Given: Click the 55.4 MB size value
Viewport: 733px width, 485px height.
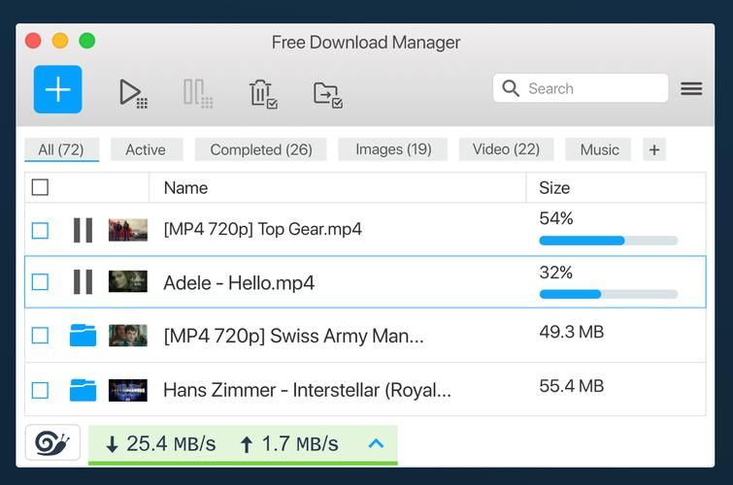Looking at the screenshot, I should tap(572, 386).
